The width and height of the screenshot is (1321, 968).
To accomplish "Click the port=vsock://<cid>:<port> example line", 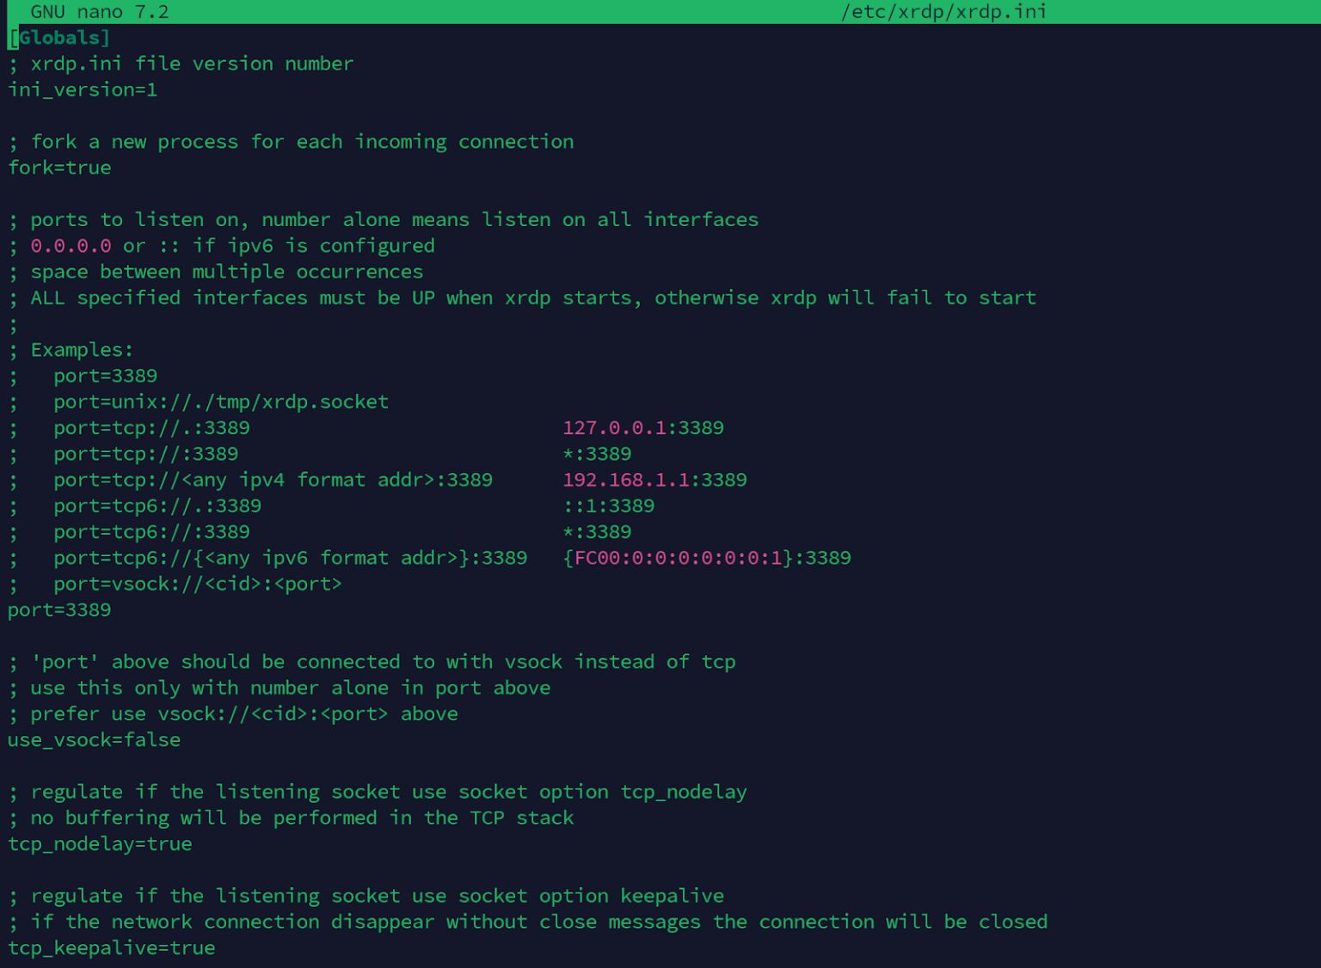I will [197, 584].
